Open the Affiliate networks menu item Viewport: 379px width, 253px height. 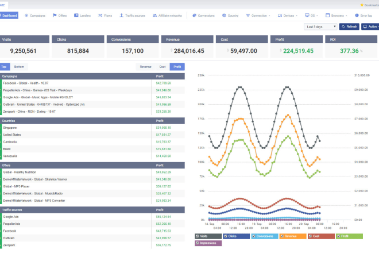pyautogui.click(x=167, y=16)
